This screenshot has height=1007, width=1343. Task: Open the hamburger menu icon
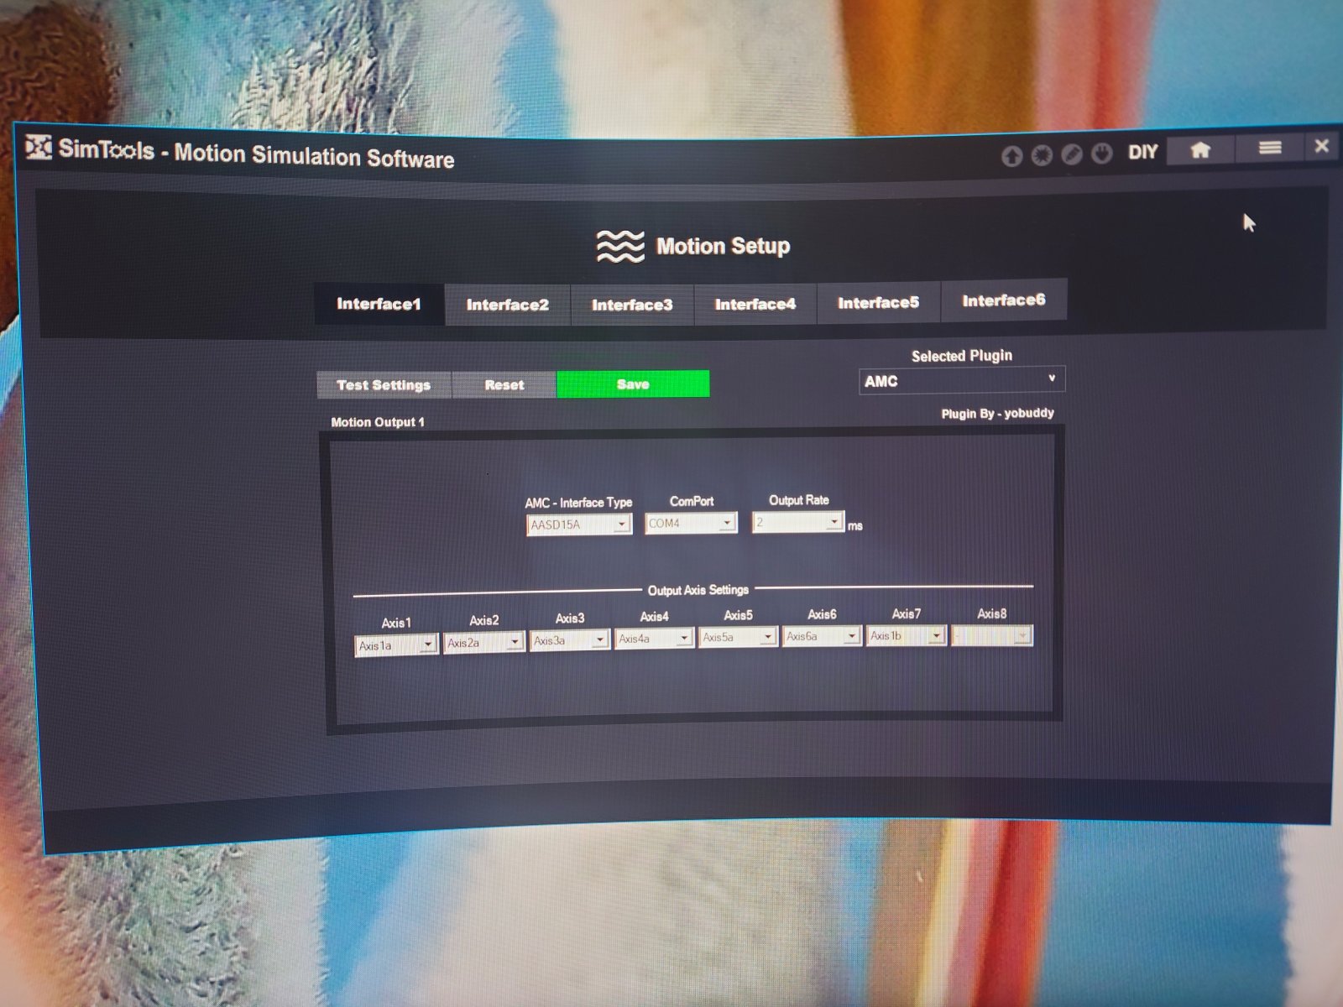[1270, 148]
